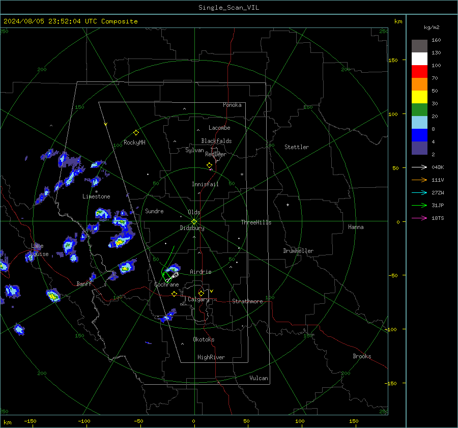Screen dimensions: 458x428
Task: Click the Strathmore city label
Action: pos(247,301)
